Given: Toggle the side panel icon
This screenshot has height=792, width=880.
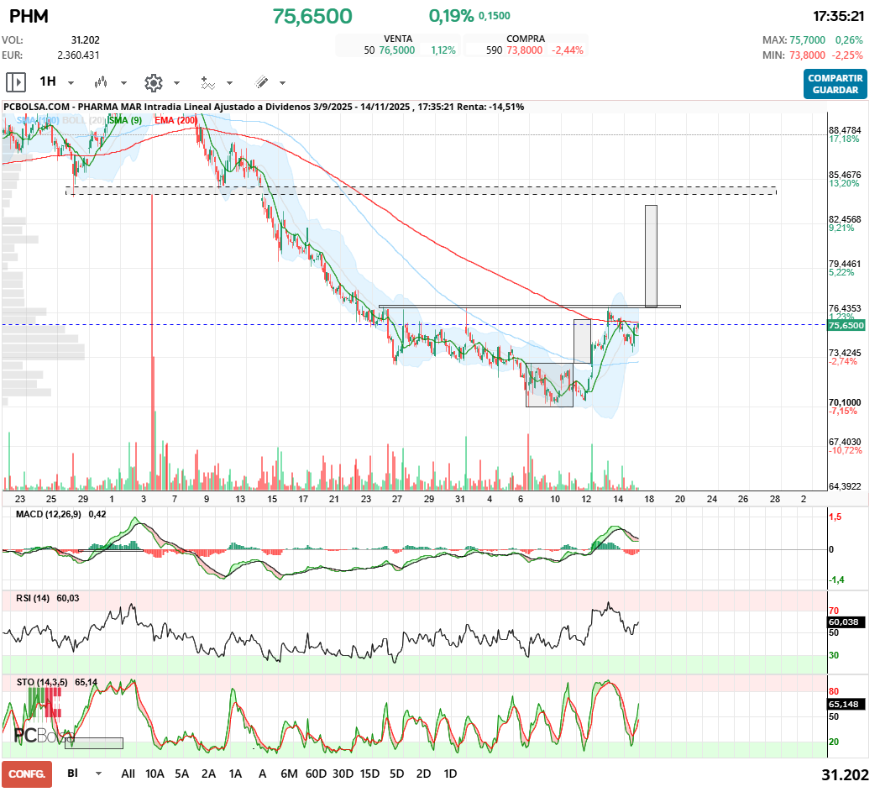Looking at the screenshot, I should coord(16,82).
